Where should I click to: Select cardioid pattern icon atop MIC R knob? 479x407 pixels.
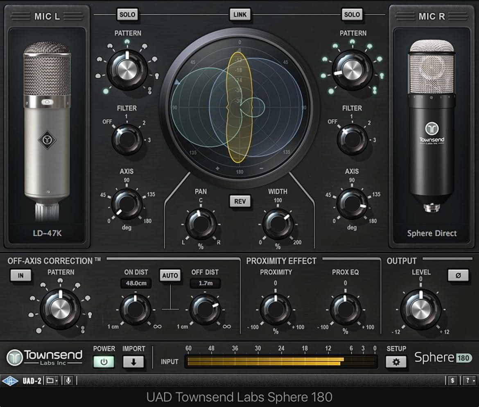[x=352, y=41]
